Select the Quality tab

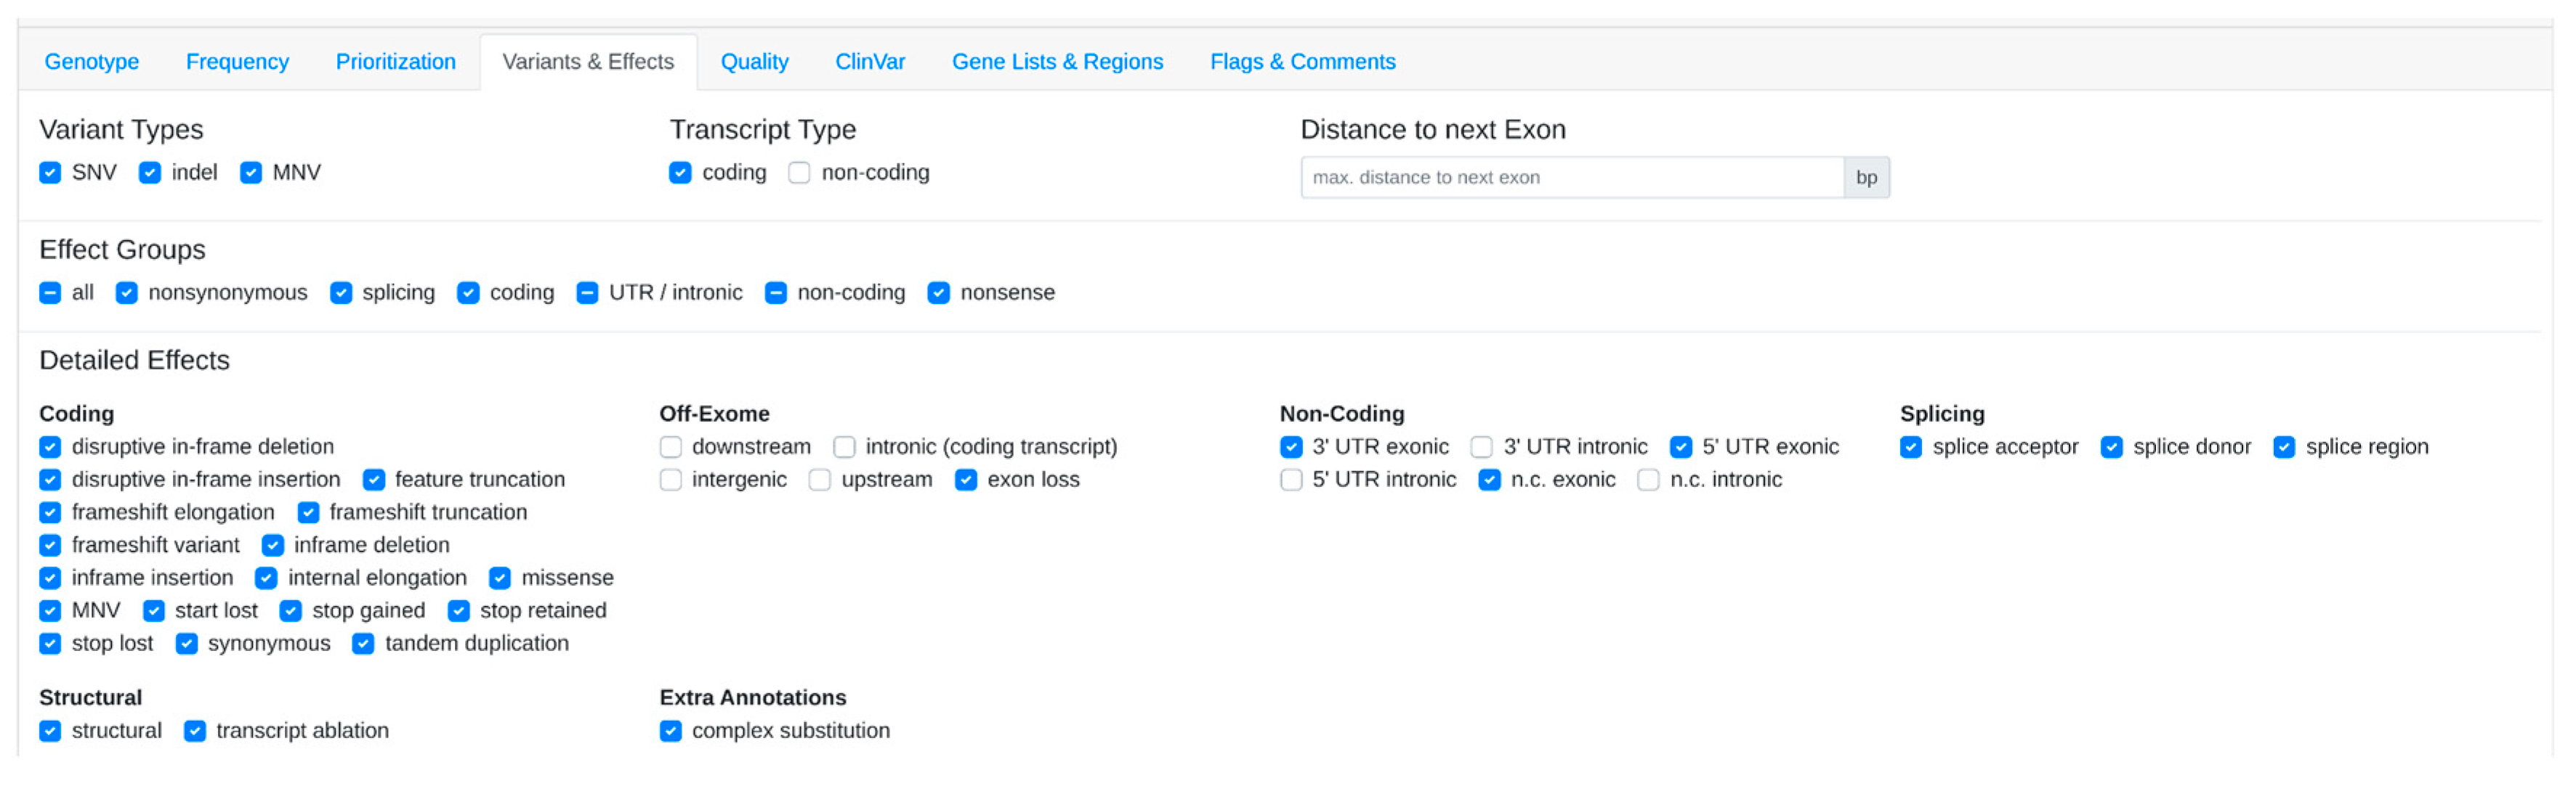(x=754, y=62)
